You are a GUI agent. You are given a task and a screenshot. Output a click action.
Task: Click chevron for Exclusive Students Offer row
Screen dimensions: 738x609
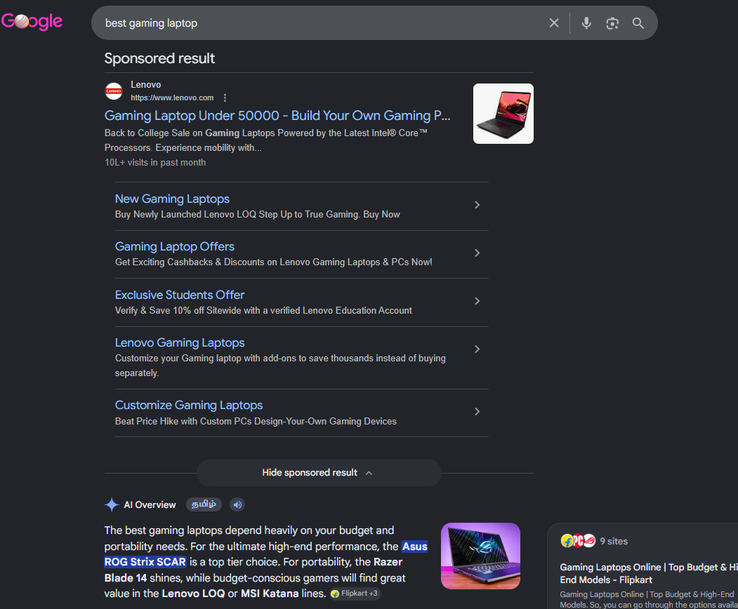click(477, 301)
